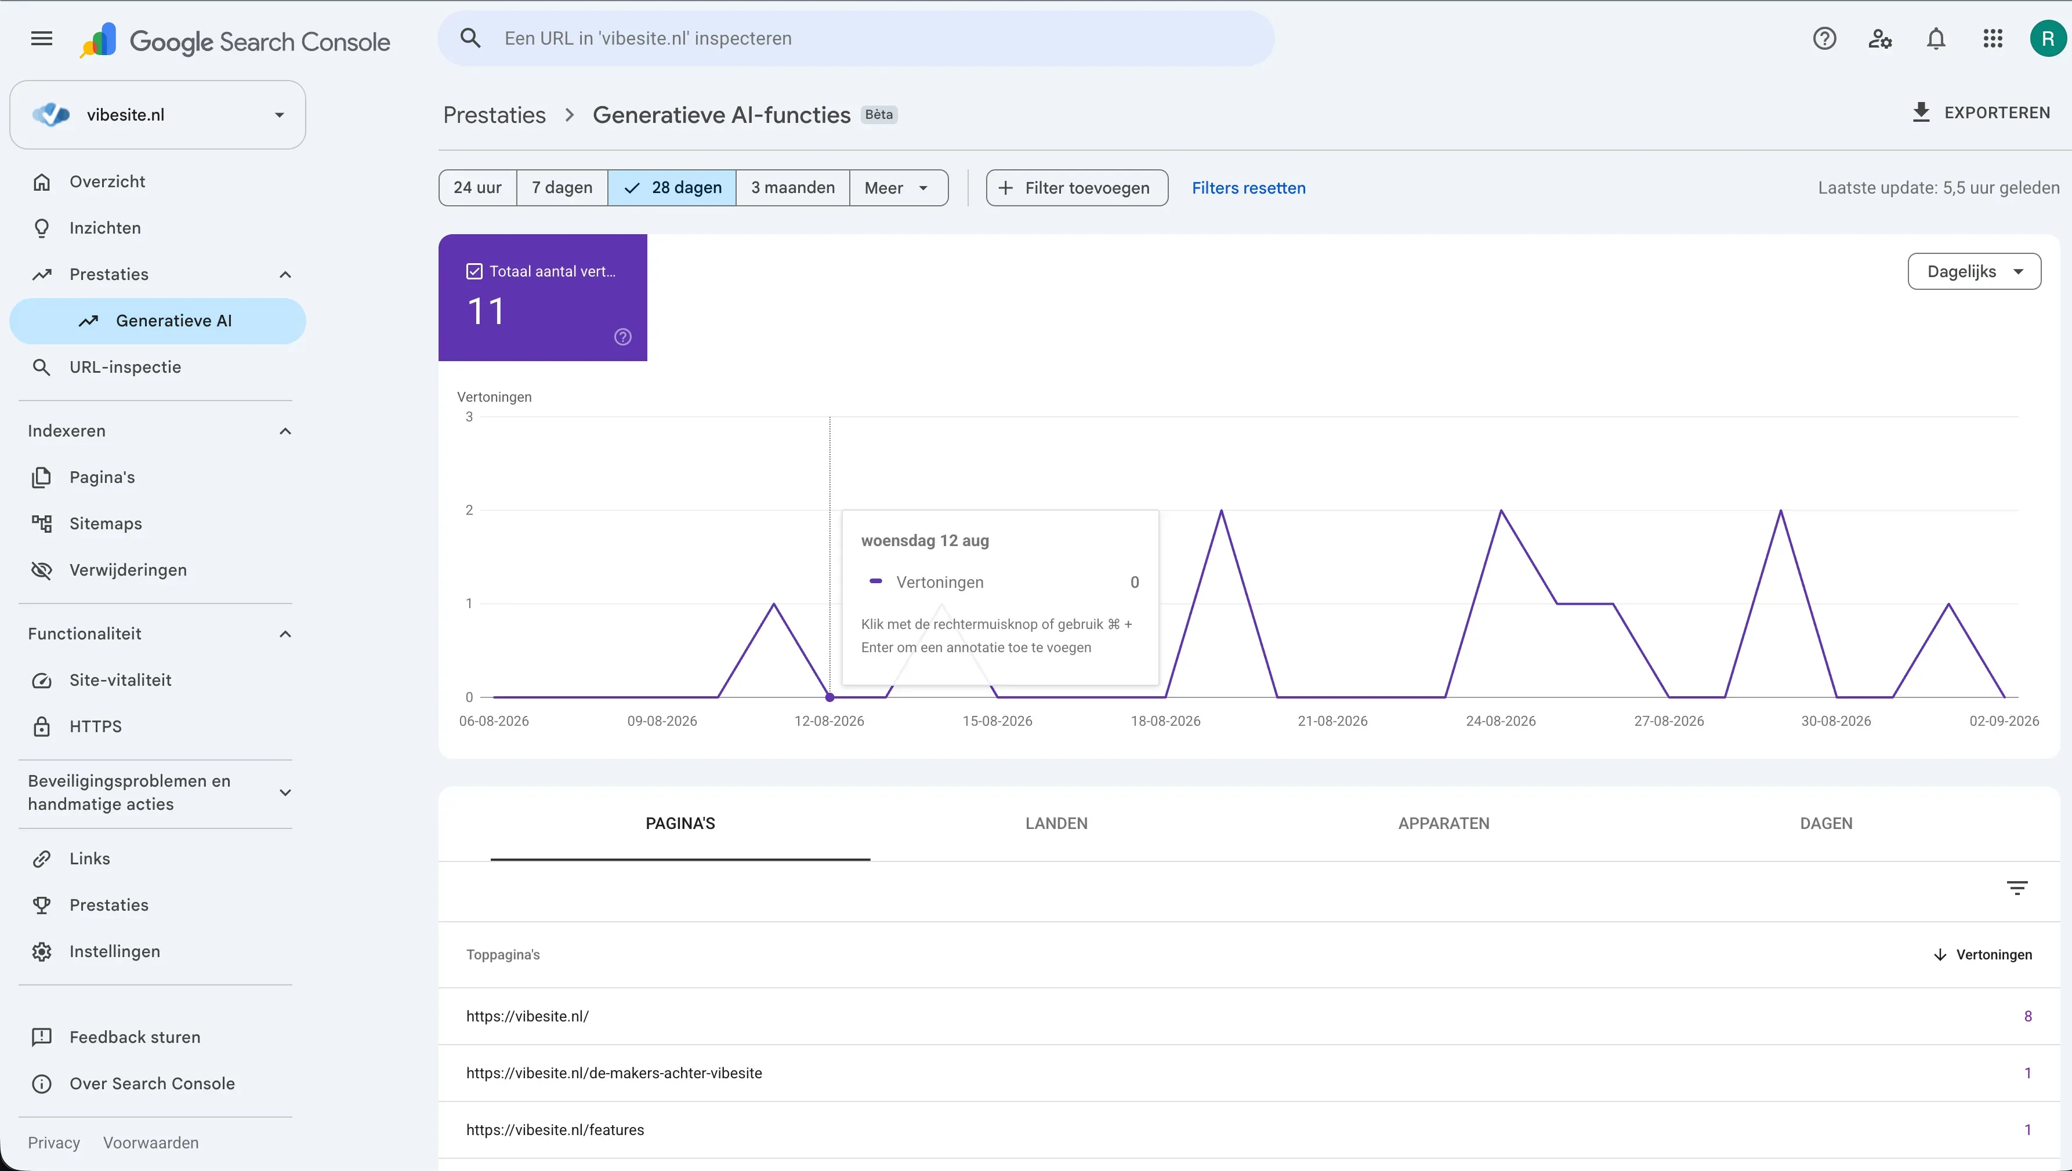The image size is (2072, 1171).
Task: Click the https://vibesite.nl/ row
Action: (x=1248, y=1017)
